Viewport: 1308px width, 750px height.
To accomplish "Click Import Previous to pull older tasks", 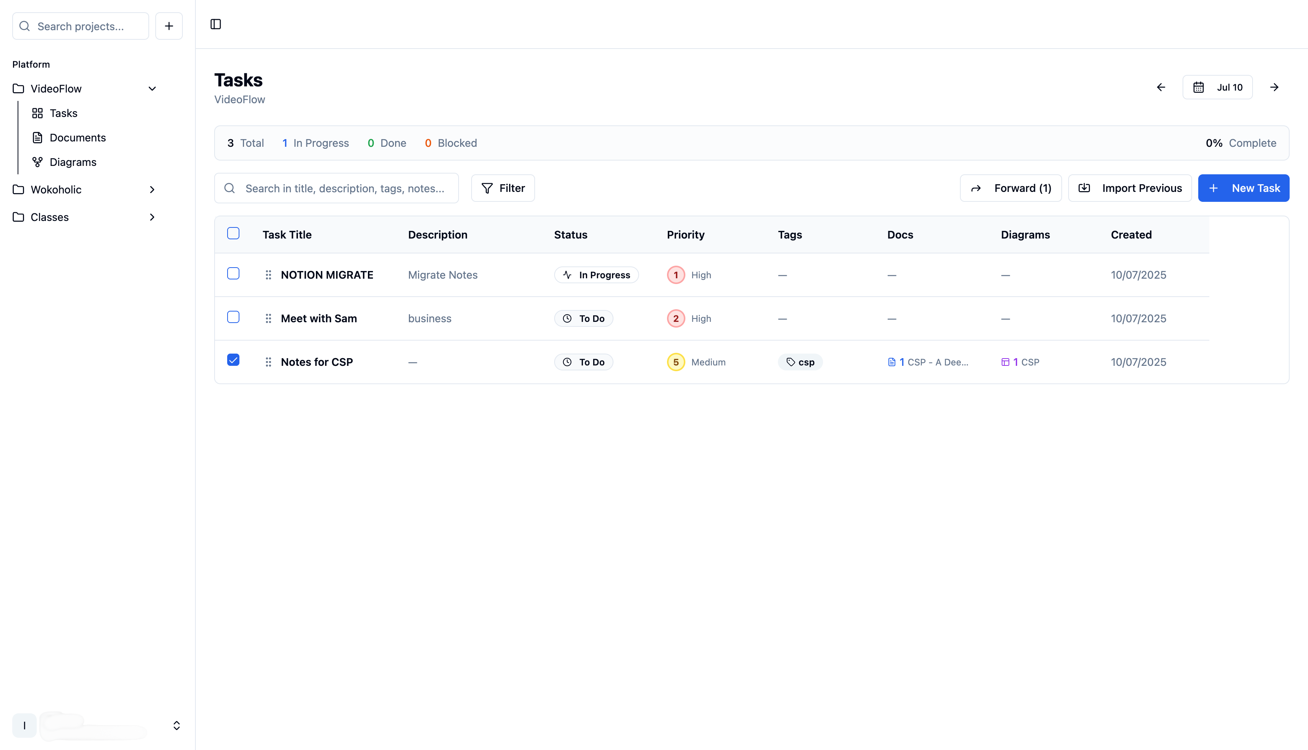I will (x=1130, y=188).
